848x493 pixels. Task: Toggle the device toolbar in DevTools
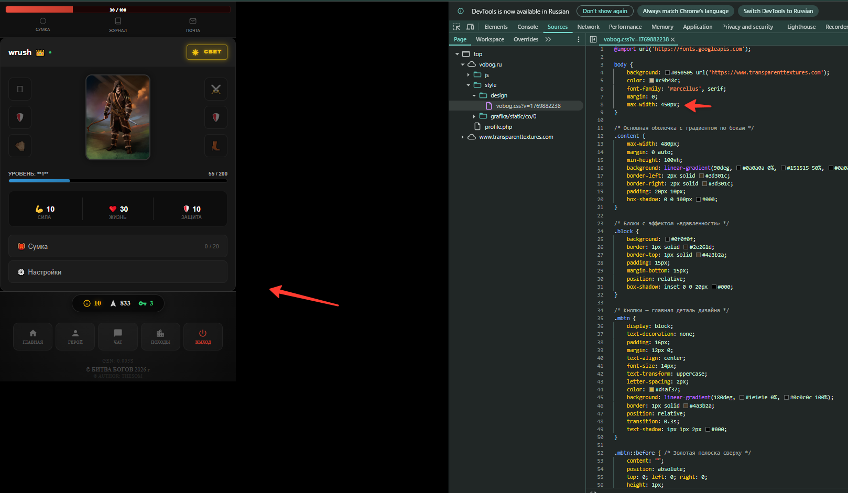click(470, 27)
